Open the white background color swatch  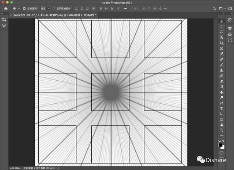point(223,147)
